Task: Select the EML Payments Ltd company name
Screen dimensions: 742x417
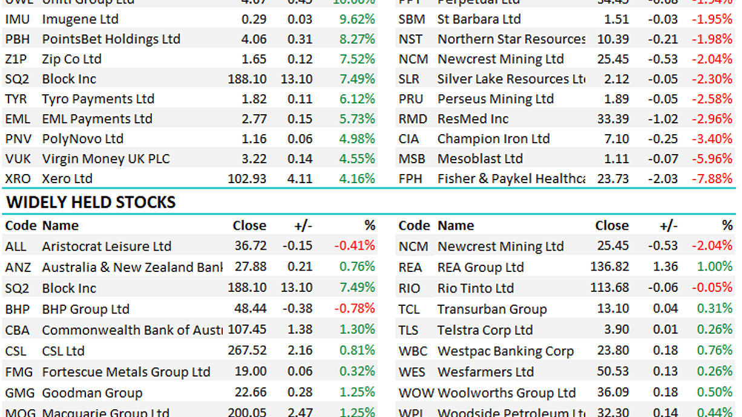Action: [x=97, y=119]
